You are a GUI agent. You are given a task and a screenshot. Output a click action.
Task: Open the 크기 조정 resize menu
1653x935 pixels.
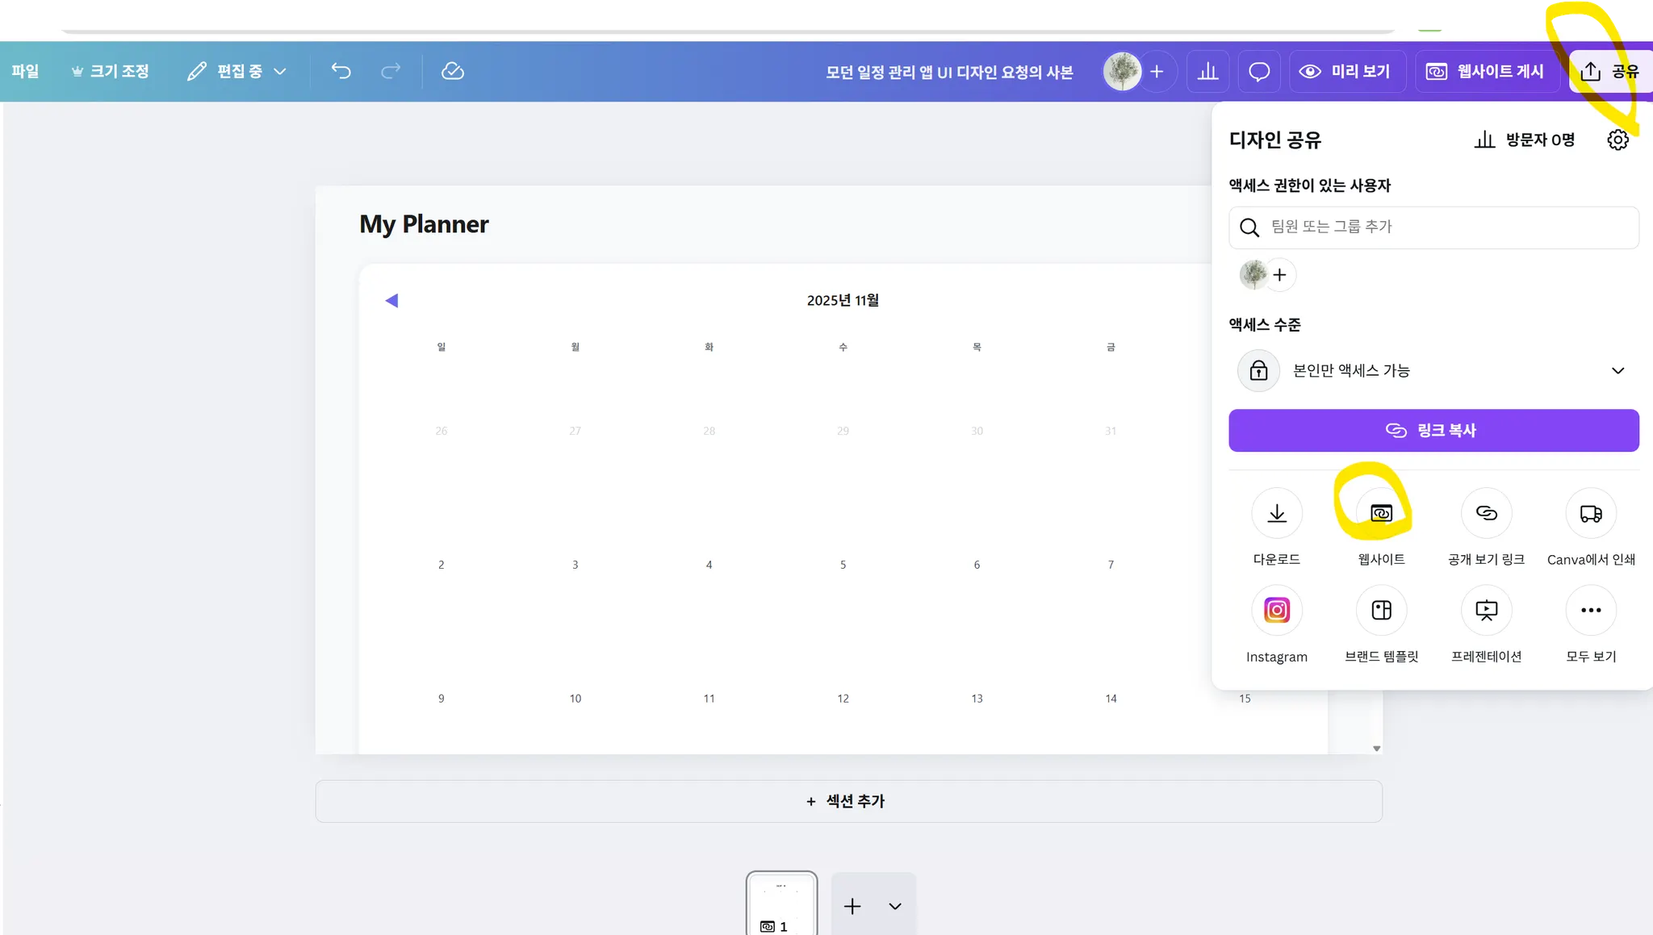click(111, 71)
